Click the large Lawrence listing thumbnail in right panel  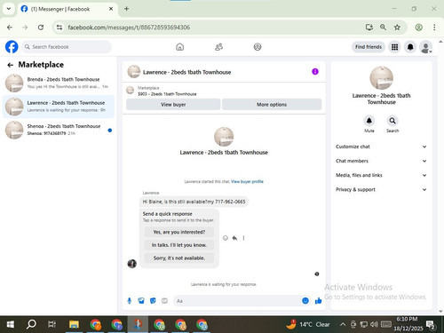[x=382, y=78]
